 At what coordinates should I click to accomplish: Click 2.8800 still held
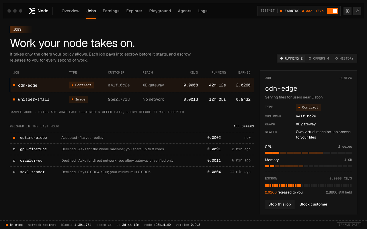[x=339, y=192]
